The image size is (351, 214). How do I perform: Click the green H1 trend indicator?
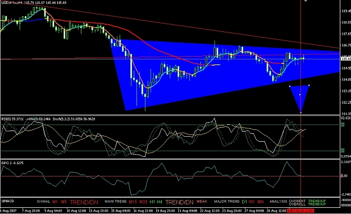coord(152,202)
